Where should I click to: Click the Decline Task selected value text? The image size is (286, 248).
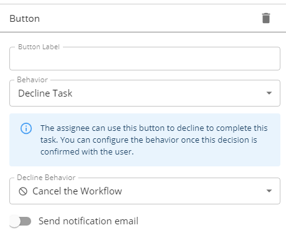(x=45, y=93)
